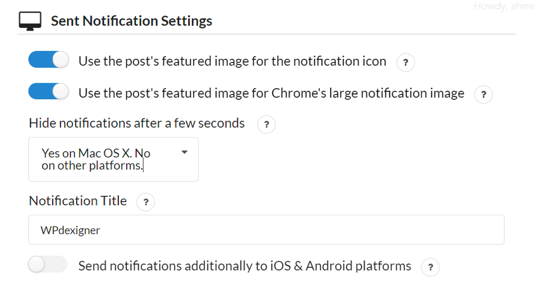The image size is (534, 283).
Task: Click label 'Use the post's featured image for the notification icon'
Action: 232,61
